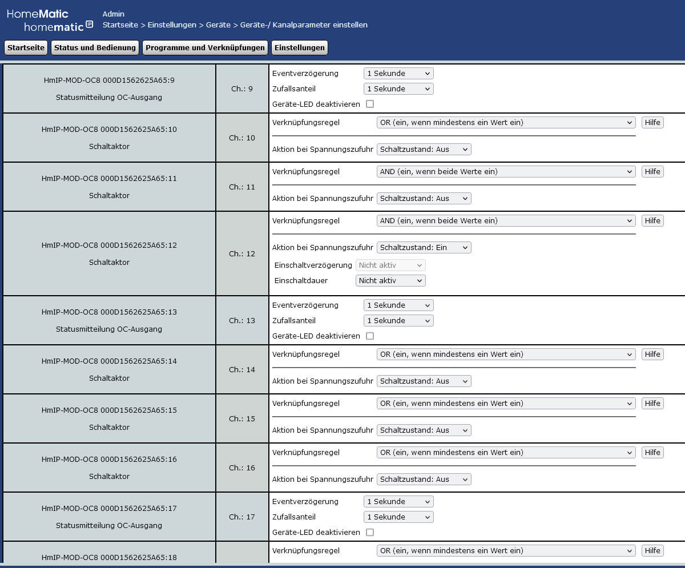Click Hilfe button for channel 12
685x568 pixels.
click(x=652, y=220)
